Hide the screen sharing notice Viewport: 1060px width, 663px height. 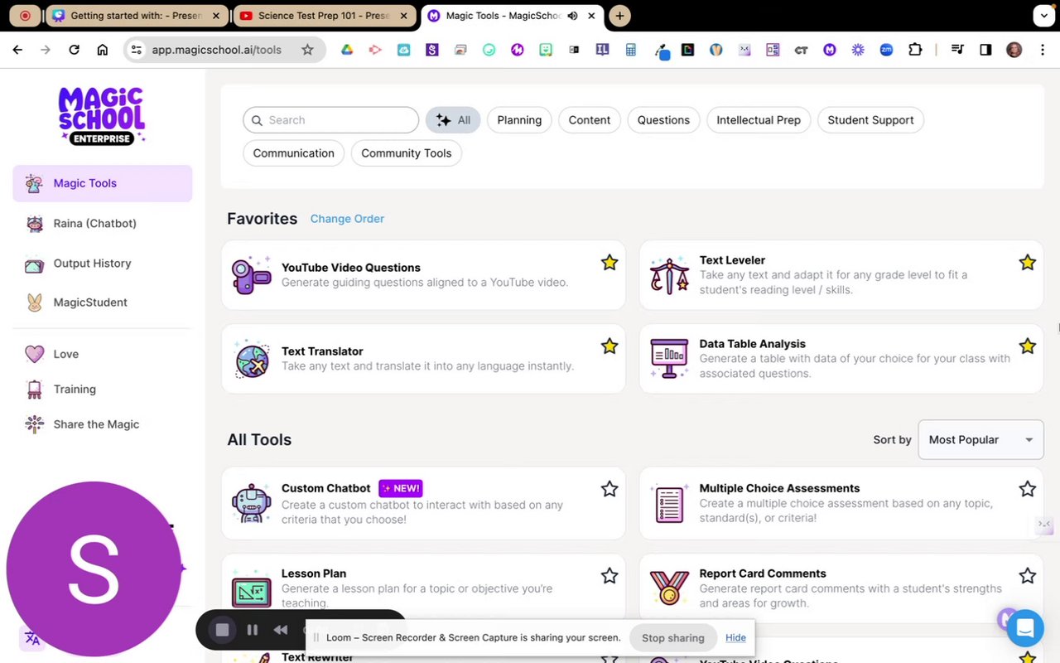735,637
